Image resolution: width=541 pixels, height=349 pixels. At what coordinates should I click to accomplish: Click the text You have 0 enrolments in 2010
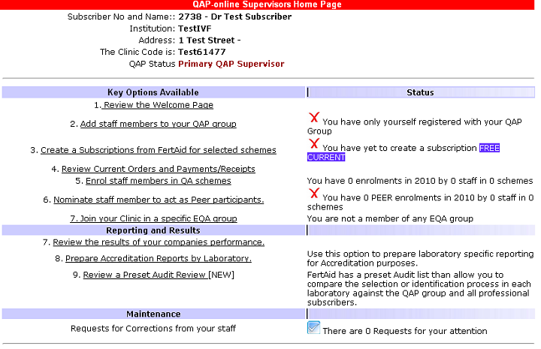(420, 181)
